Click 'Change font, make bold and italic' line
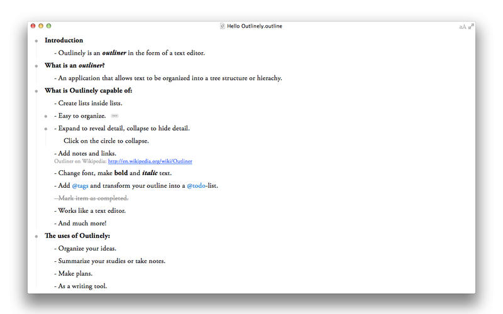 coord(113,173)
